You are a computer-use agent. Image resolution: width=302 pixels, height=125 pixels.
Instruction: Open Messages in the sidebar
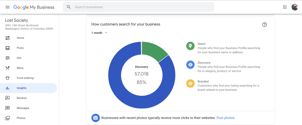(x=23, y=108)
